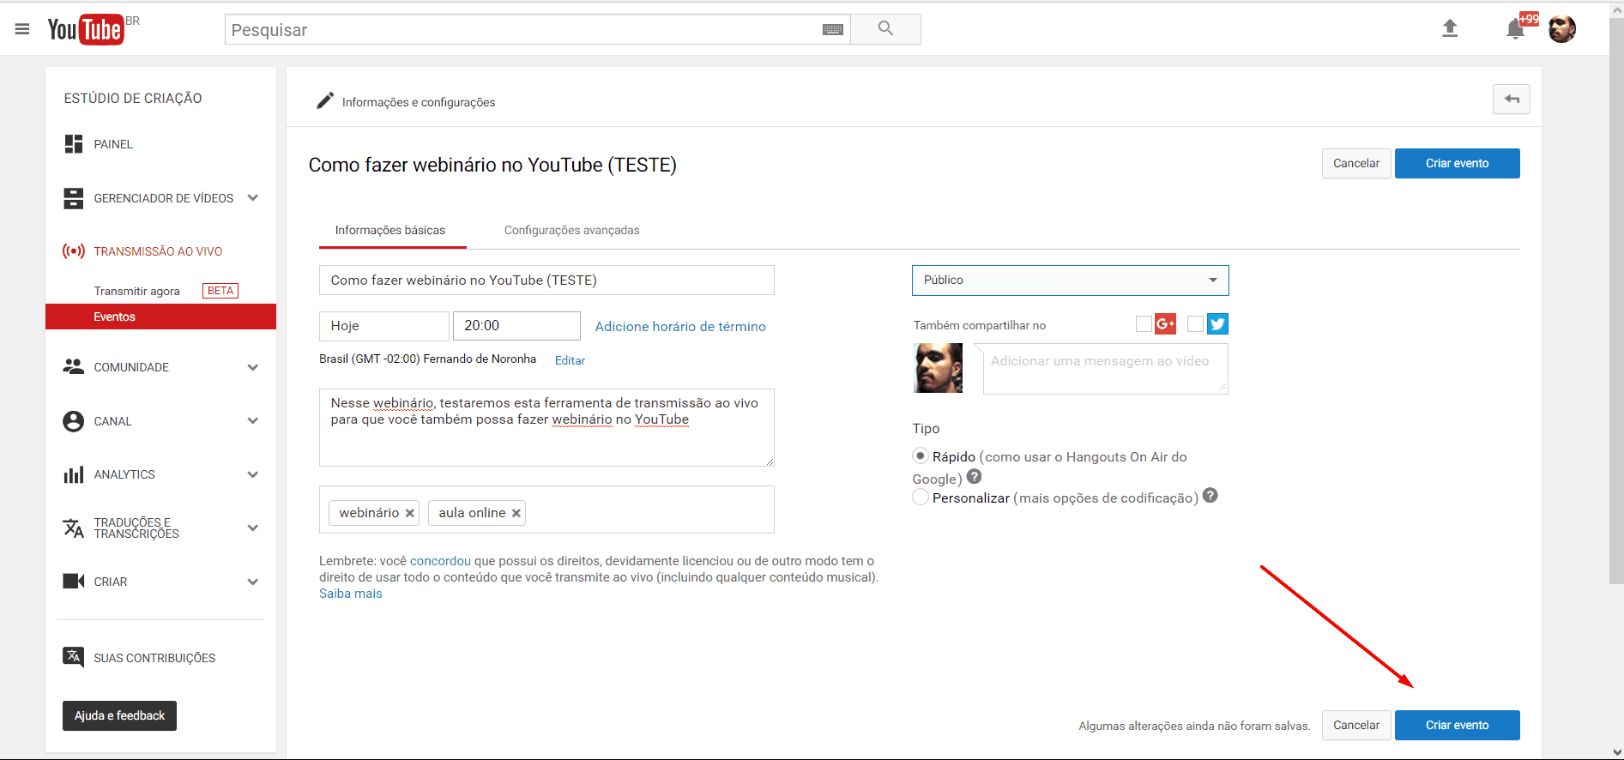Click the upload arrow icon

coord(1450,28)
